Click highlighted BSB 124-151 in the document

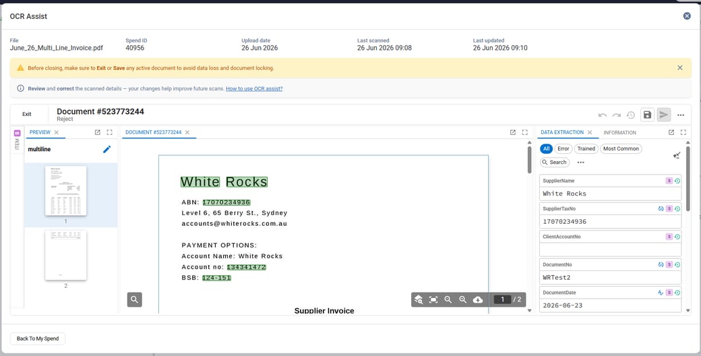[216, 278]
